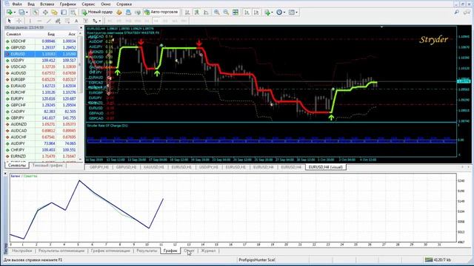The width and height of the screenshot is (474, 266).
Task: Select the Horizontal Line drawing tool
Action: coord(39,21)
